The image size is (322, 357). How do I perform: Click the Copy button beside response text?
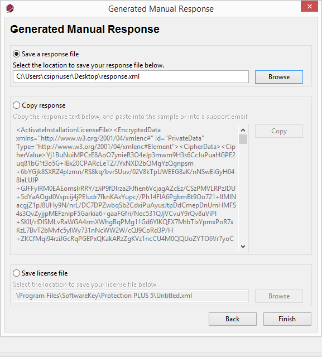click(x=279, y=131)
